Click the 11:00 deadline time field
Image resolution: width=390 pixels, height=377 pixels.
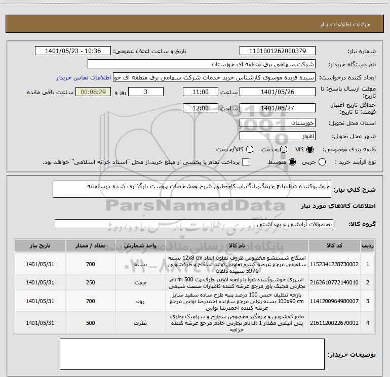pos(201,92)
